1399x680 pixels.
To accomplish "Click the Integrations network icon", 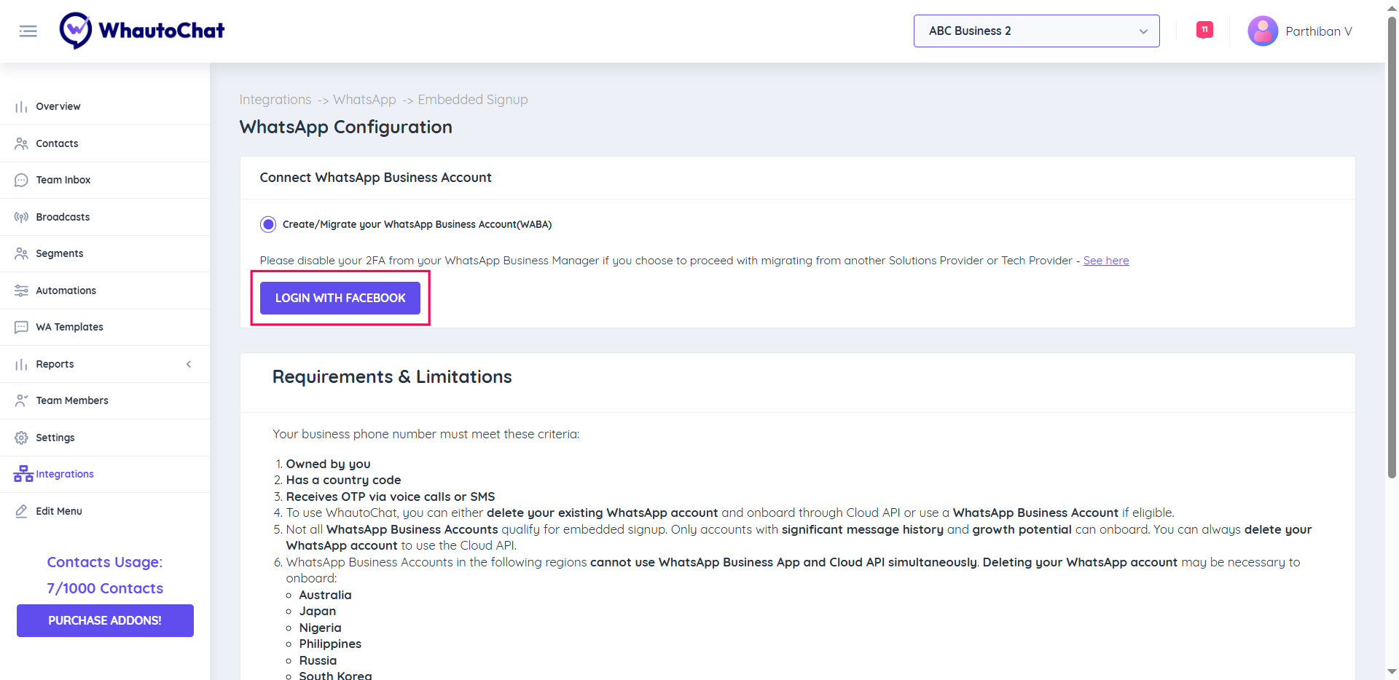I will [x=23, y=474].
